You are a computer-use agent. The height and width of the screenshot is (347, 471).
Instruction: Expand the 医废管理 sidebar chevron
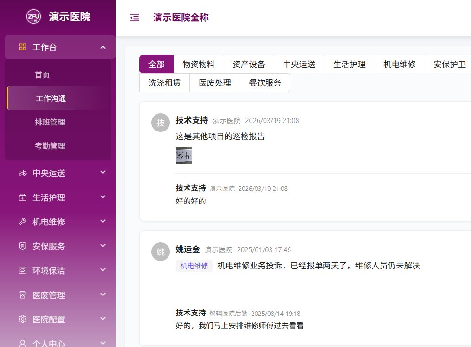[103, 295]
